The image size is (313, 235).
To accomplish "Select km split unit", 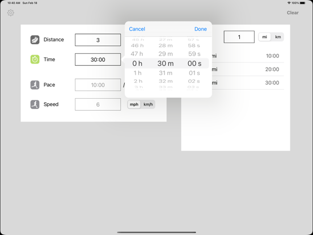I will [278, 37].
